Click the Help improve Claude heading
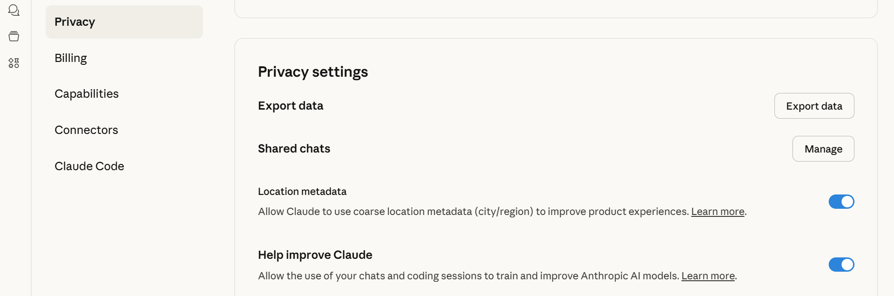The image size is (894, 296). click(x=315, y=255)
